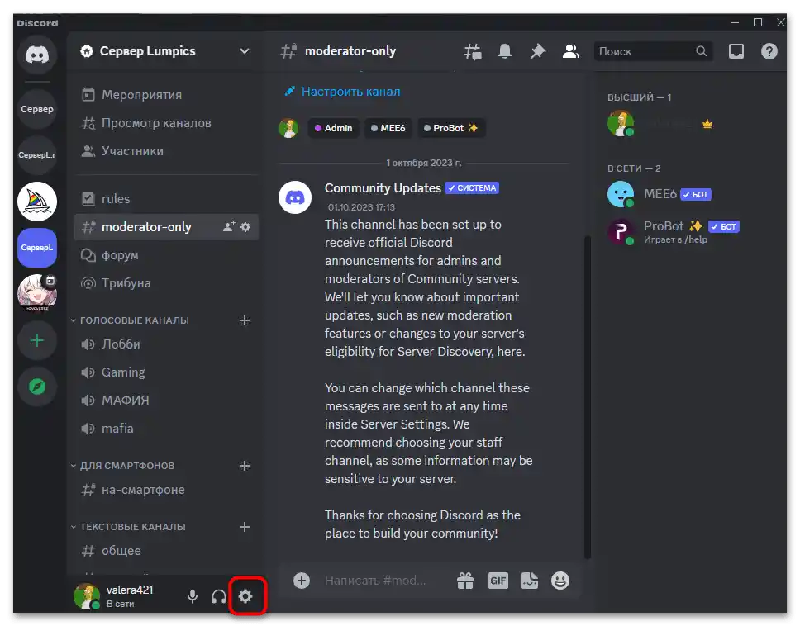Join the МАФИЯ voice channel

(166, 401)
